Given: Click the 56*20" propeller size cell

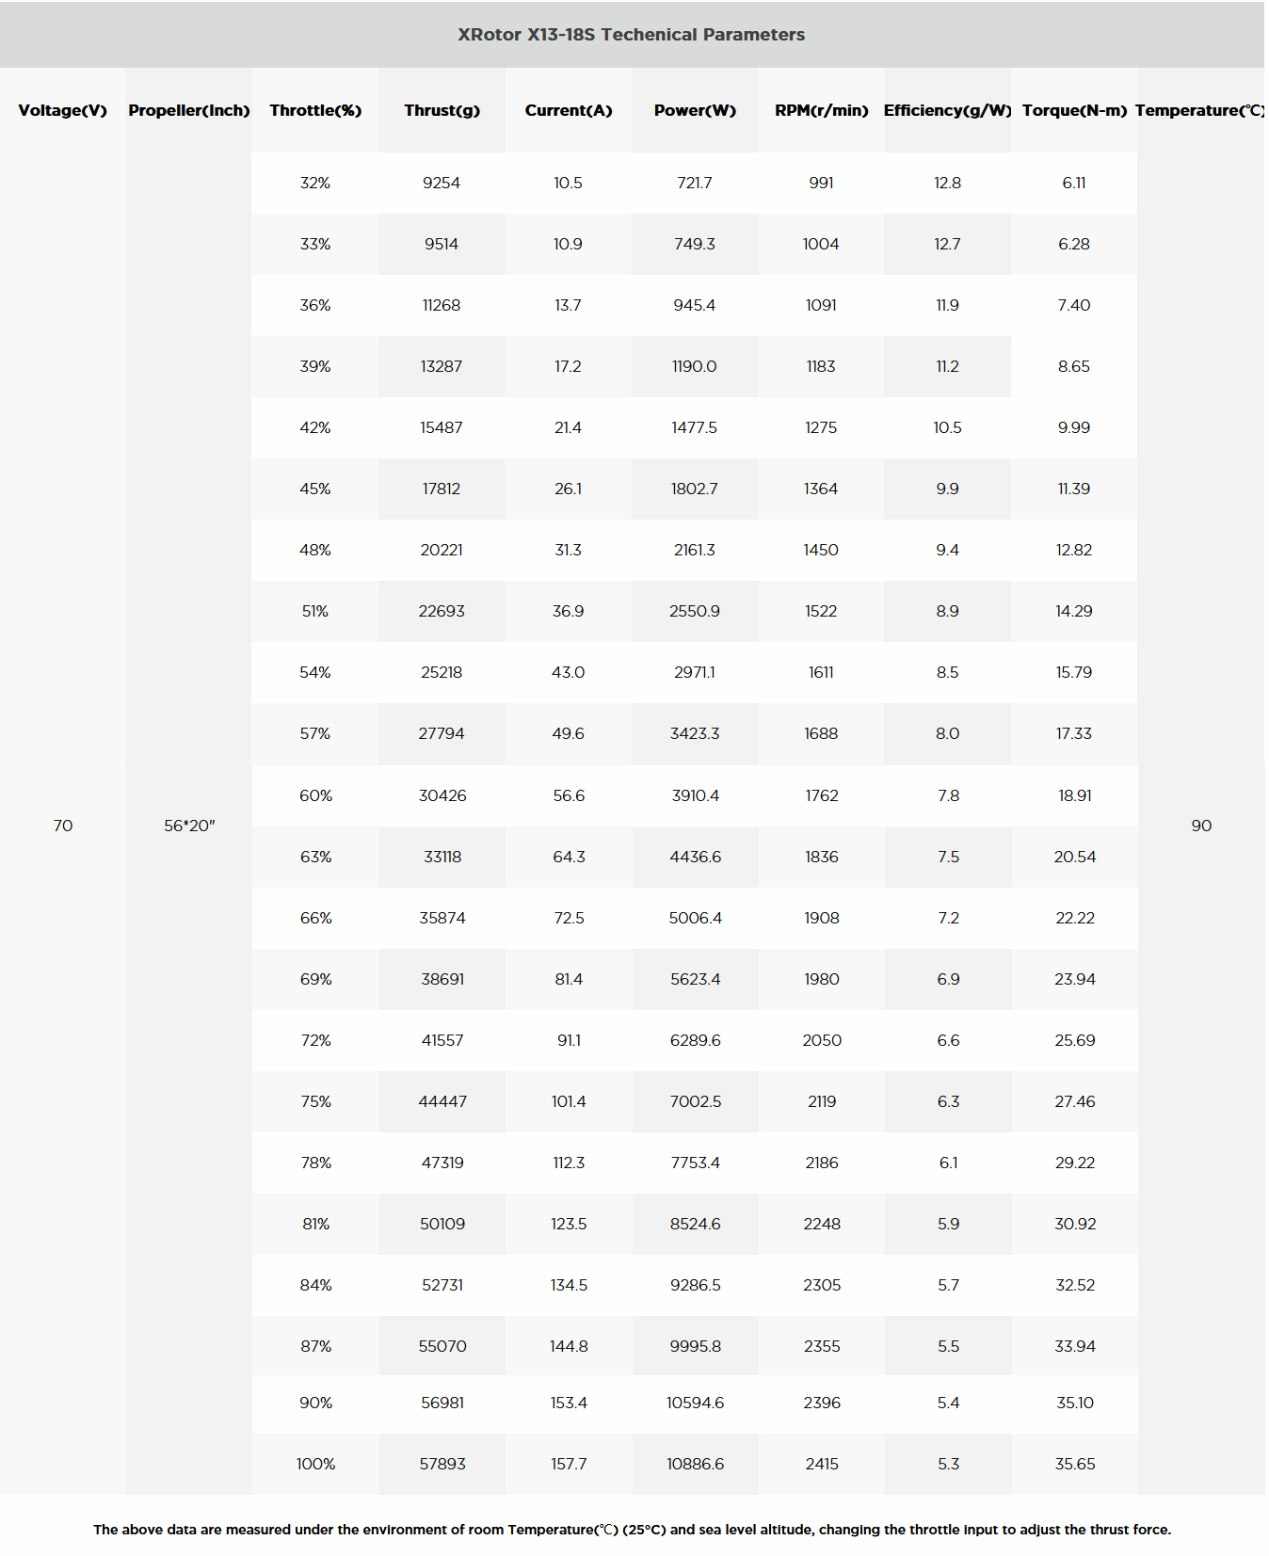Looking at the screenshot, I should click(x=189, y=826).
